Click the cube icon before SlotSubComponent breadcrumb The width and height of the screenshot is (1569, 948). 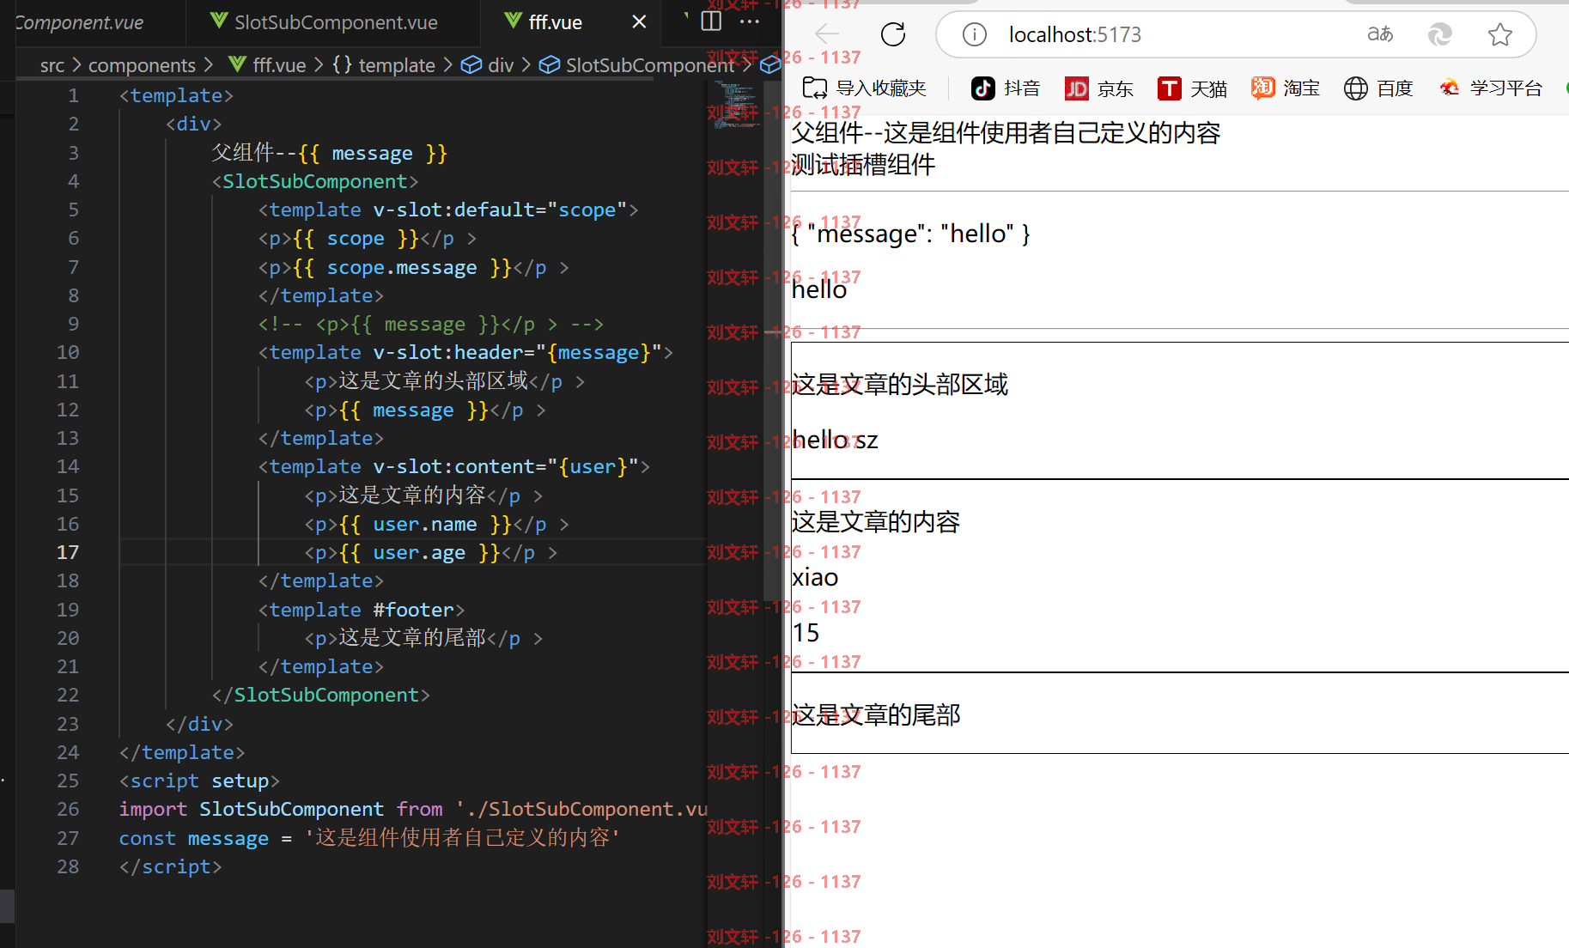pyautogui.click(x=550, y=65)
